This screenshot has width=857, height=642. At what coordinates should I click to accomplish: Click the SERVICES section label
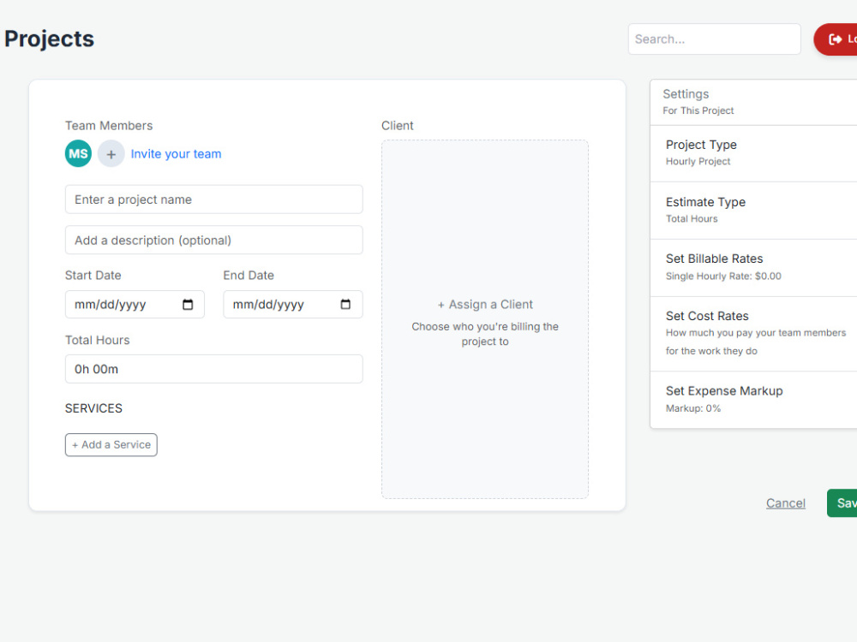pyautogui.click(x=93, y=408)
